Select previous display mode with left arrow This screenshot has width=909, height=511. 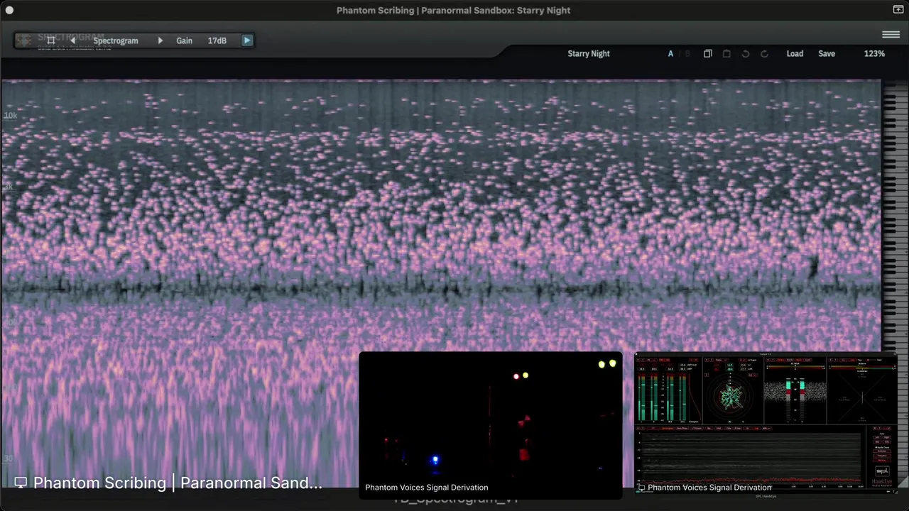[72, 40]
